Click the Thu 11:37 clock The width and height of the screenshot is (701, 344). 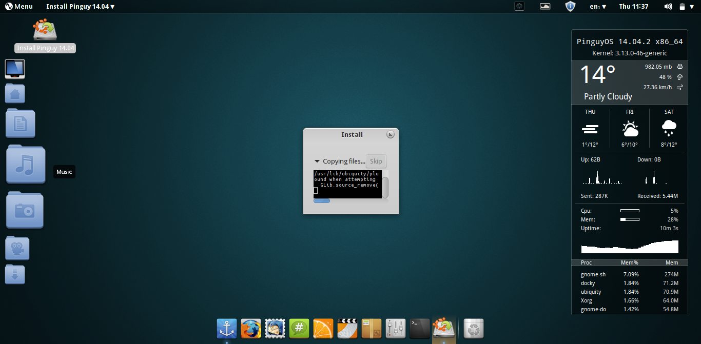tap(634, 6)
